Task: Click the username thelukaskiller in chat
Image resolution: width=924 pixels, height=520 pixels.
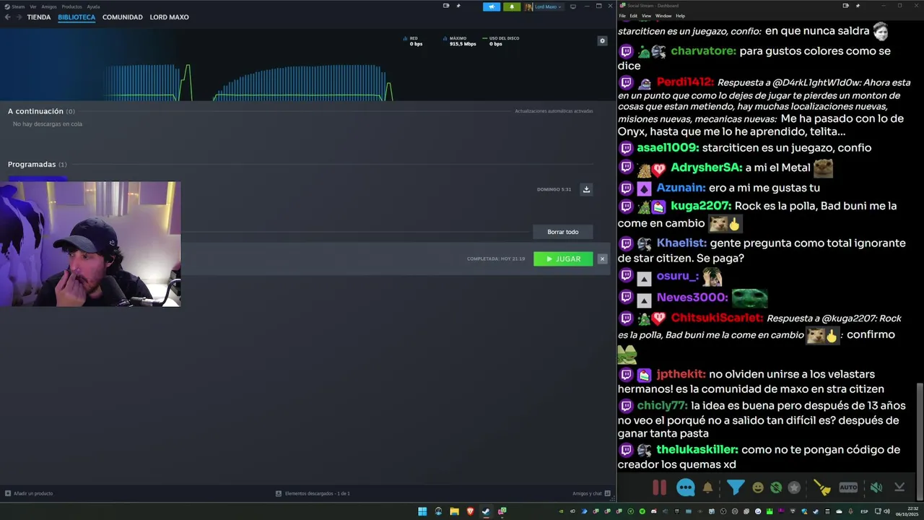Action: 697,450
